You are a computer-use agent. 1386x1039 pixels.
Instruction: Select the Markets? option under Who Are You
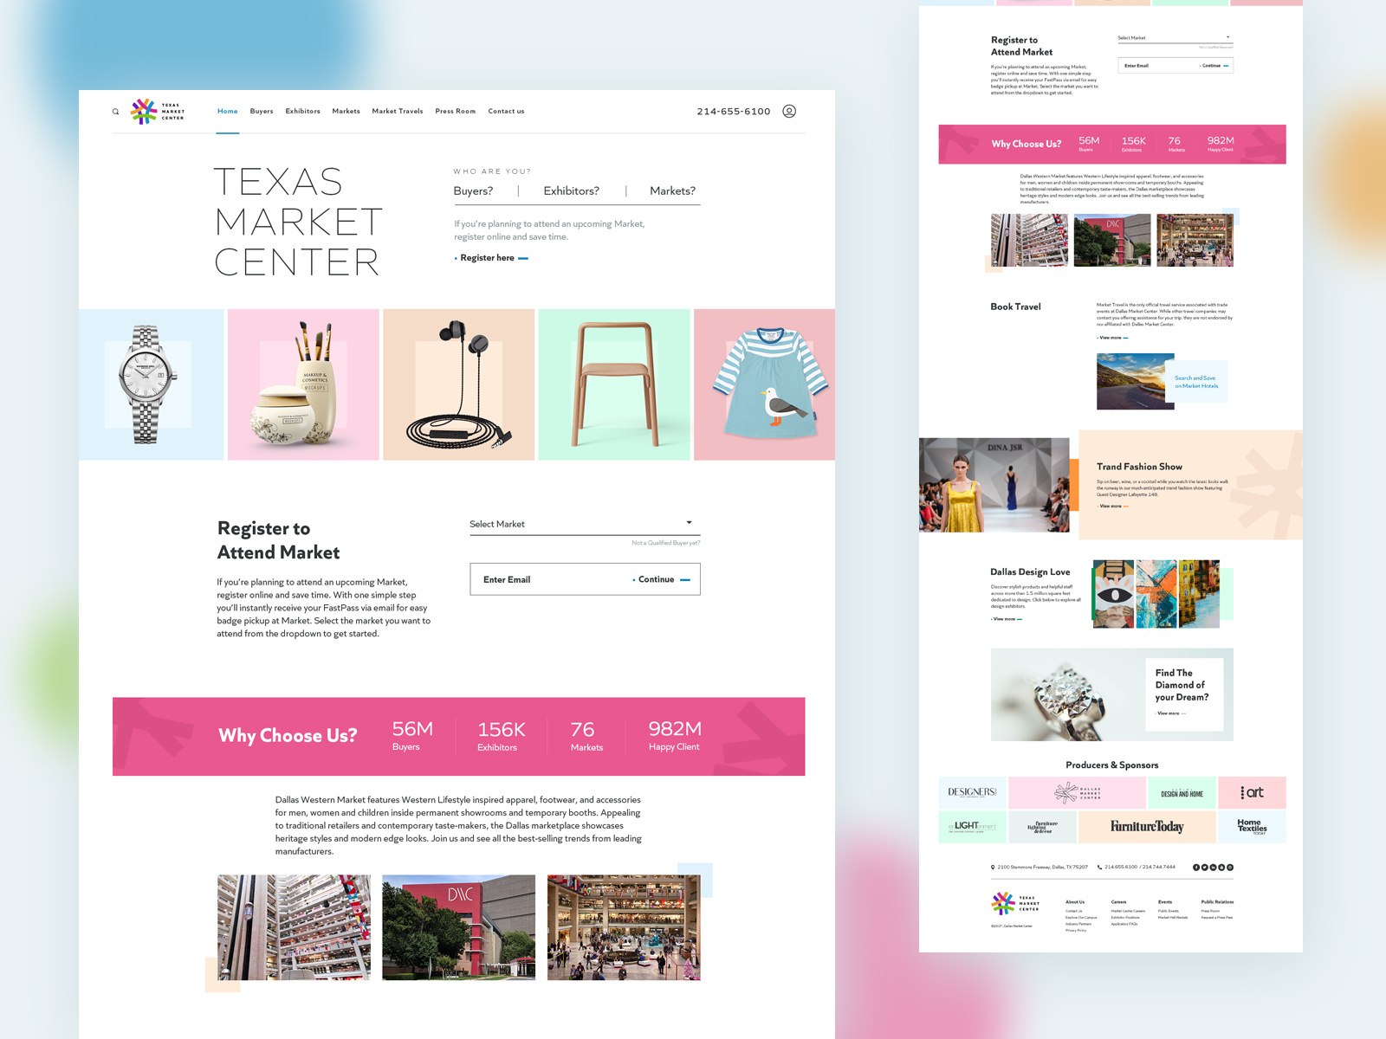click(x=671, y=190)
